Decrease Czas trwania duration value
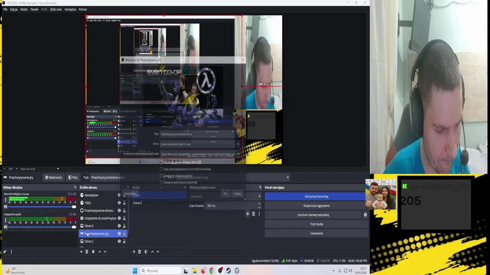The image size is (490, 275). point(259,207)
